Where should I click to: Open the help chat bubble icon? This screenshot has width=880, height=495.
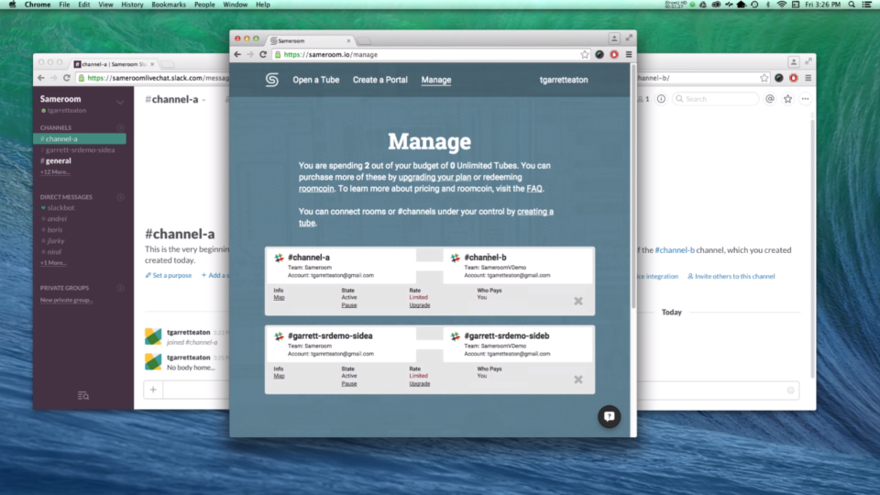point(609,416)
